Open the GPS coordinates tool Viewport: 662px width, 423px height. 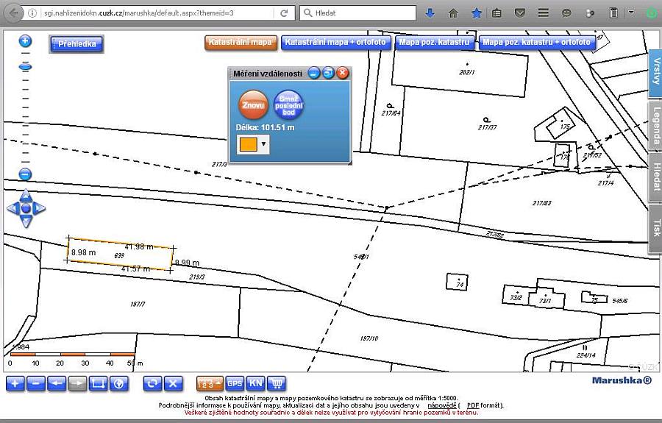click(x=235, y=383)
